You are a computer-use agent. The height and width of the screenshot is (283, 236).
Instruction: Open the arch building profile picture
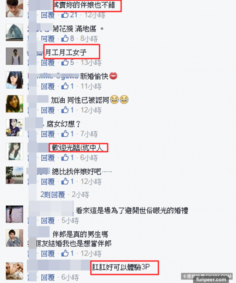[x=14, y=33]
